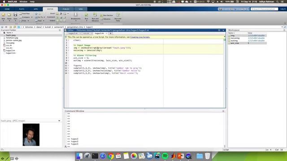
Task: Open the Creating Live Scripts link
Action: (140, 37)
